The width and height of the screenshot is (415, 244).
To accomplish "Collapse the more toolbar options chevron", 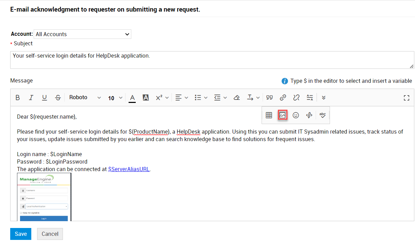I will point(323,98).
